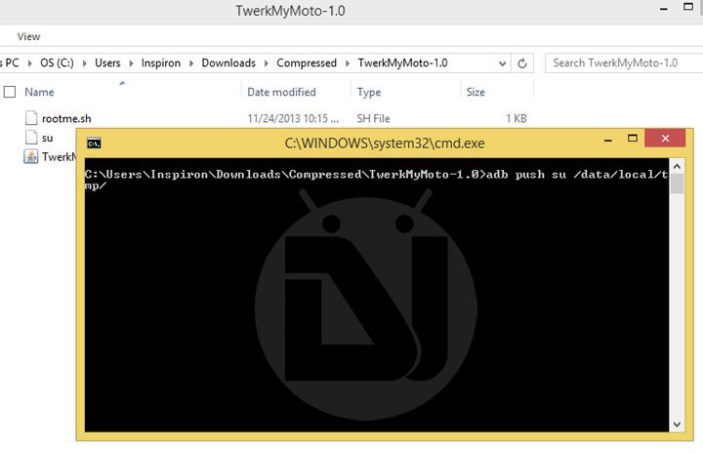This screenshot has width=703, height=453.
Task: Go to the Downloads breadcrumb folder
Action: pos(228,62)
